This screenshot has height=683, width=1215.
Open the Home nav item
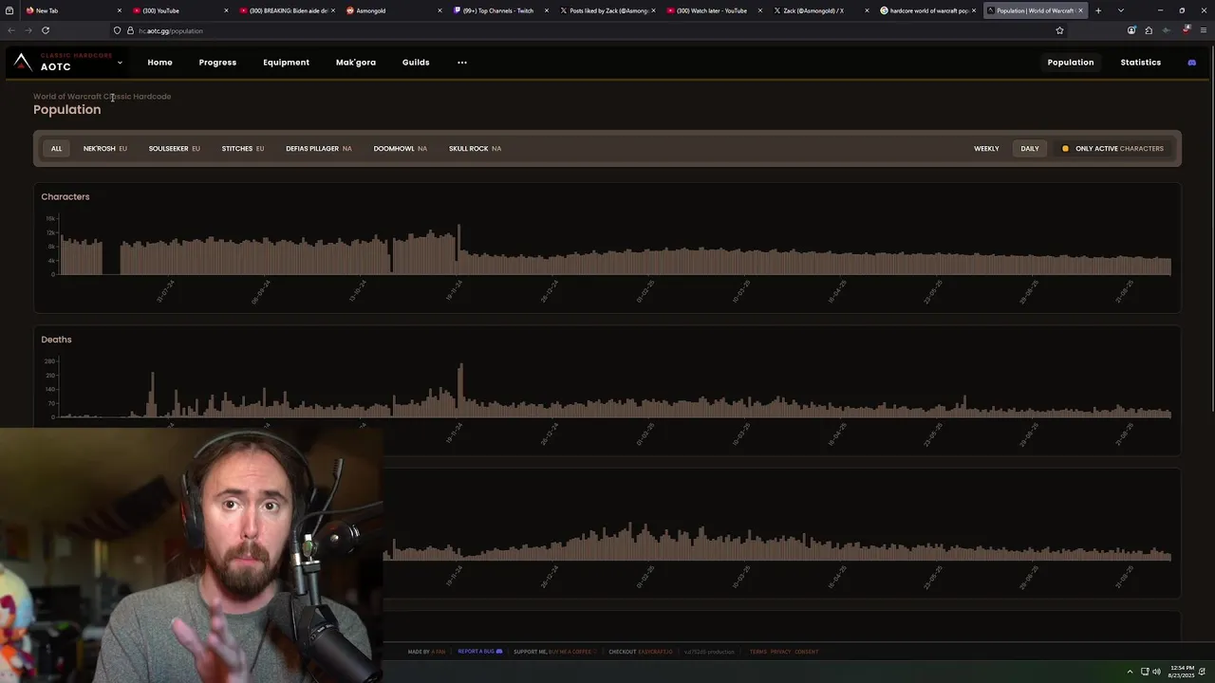[160, 63]
